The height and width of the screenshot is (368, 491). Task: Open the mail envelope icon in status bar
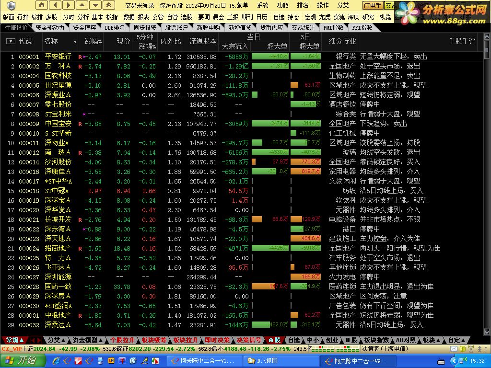click(454, 349)
